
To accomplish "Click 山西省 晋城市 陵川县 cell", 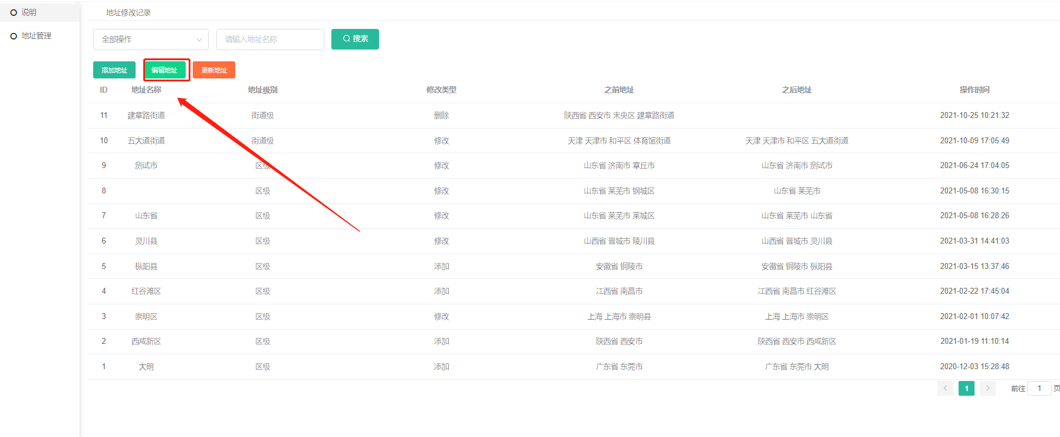I will click(x=619, y=241).
